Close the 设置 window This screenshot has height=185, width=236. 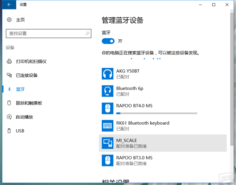227,5
